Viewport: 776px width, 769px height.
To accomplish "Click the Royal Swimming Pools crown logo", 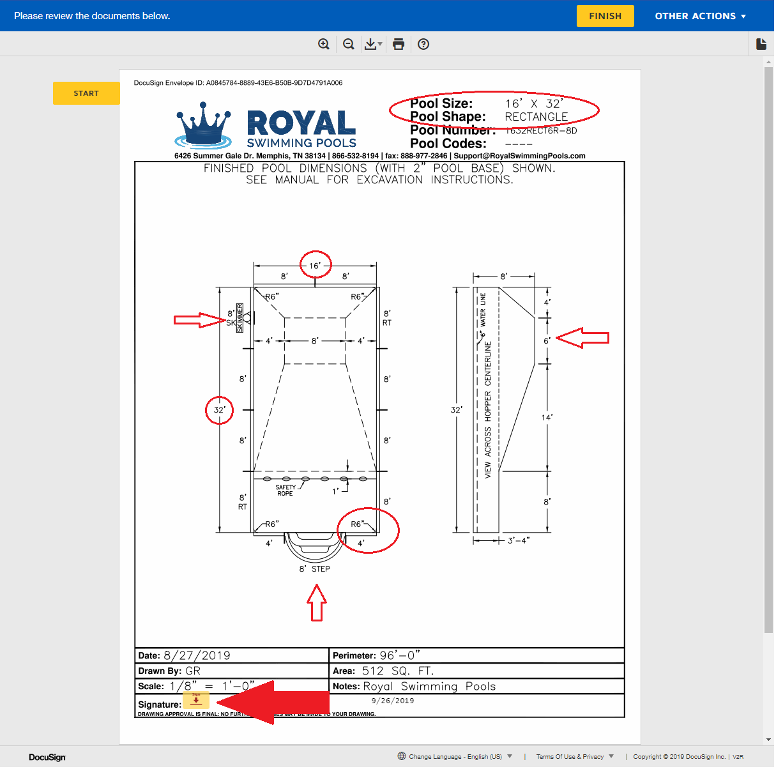I will 202,125.
